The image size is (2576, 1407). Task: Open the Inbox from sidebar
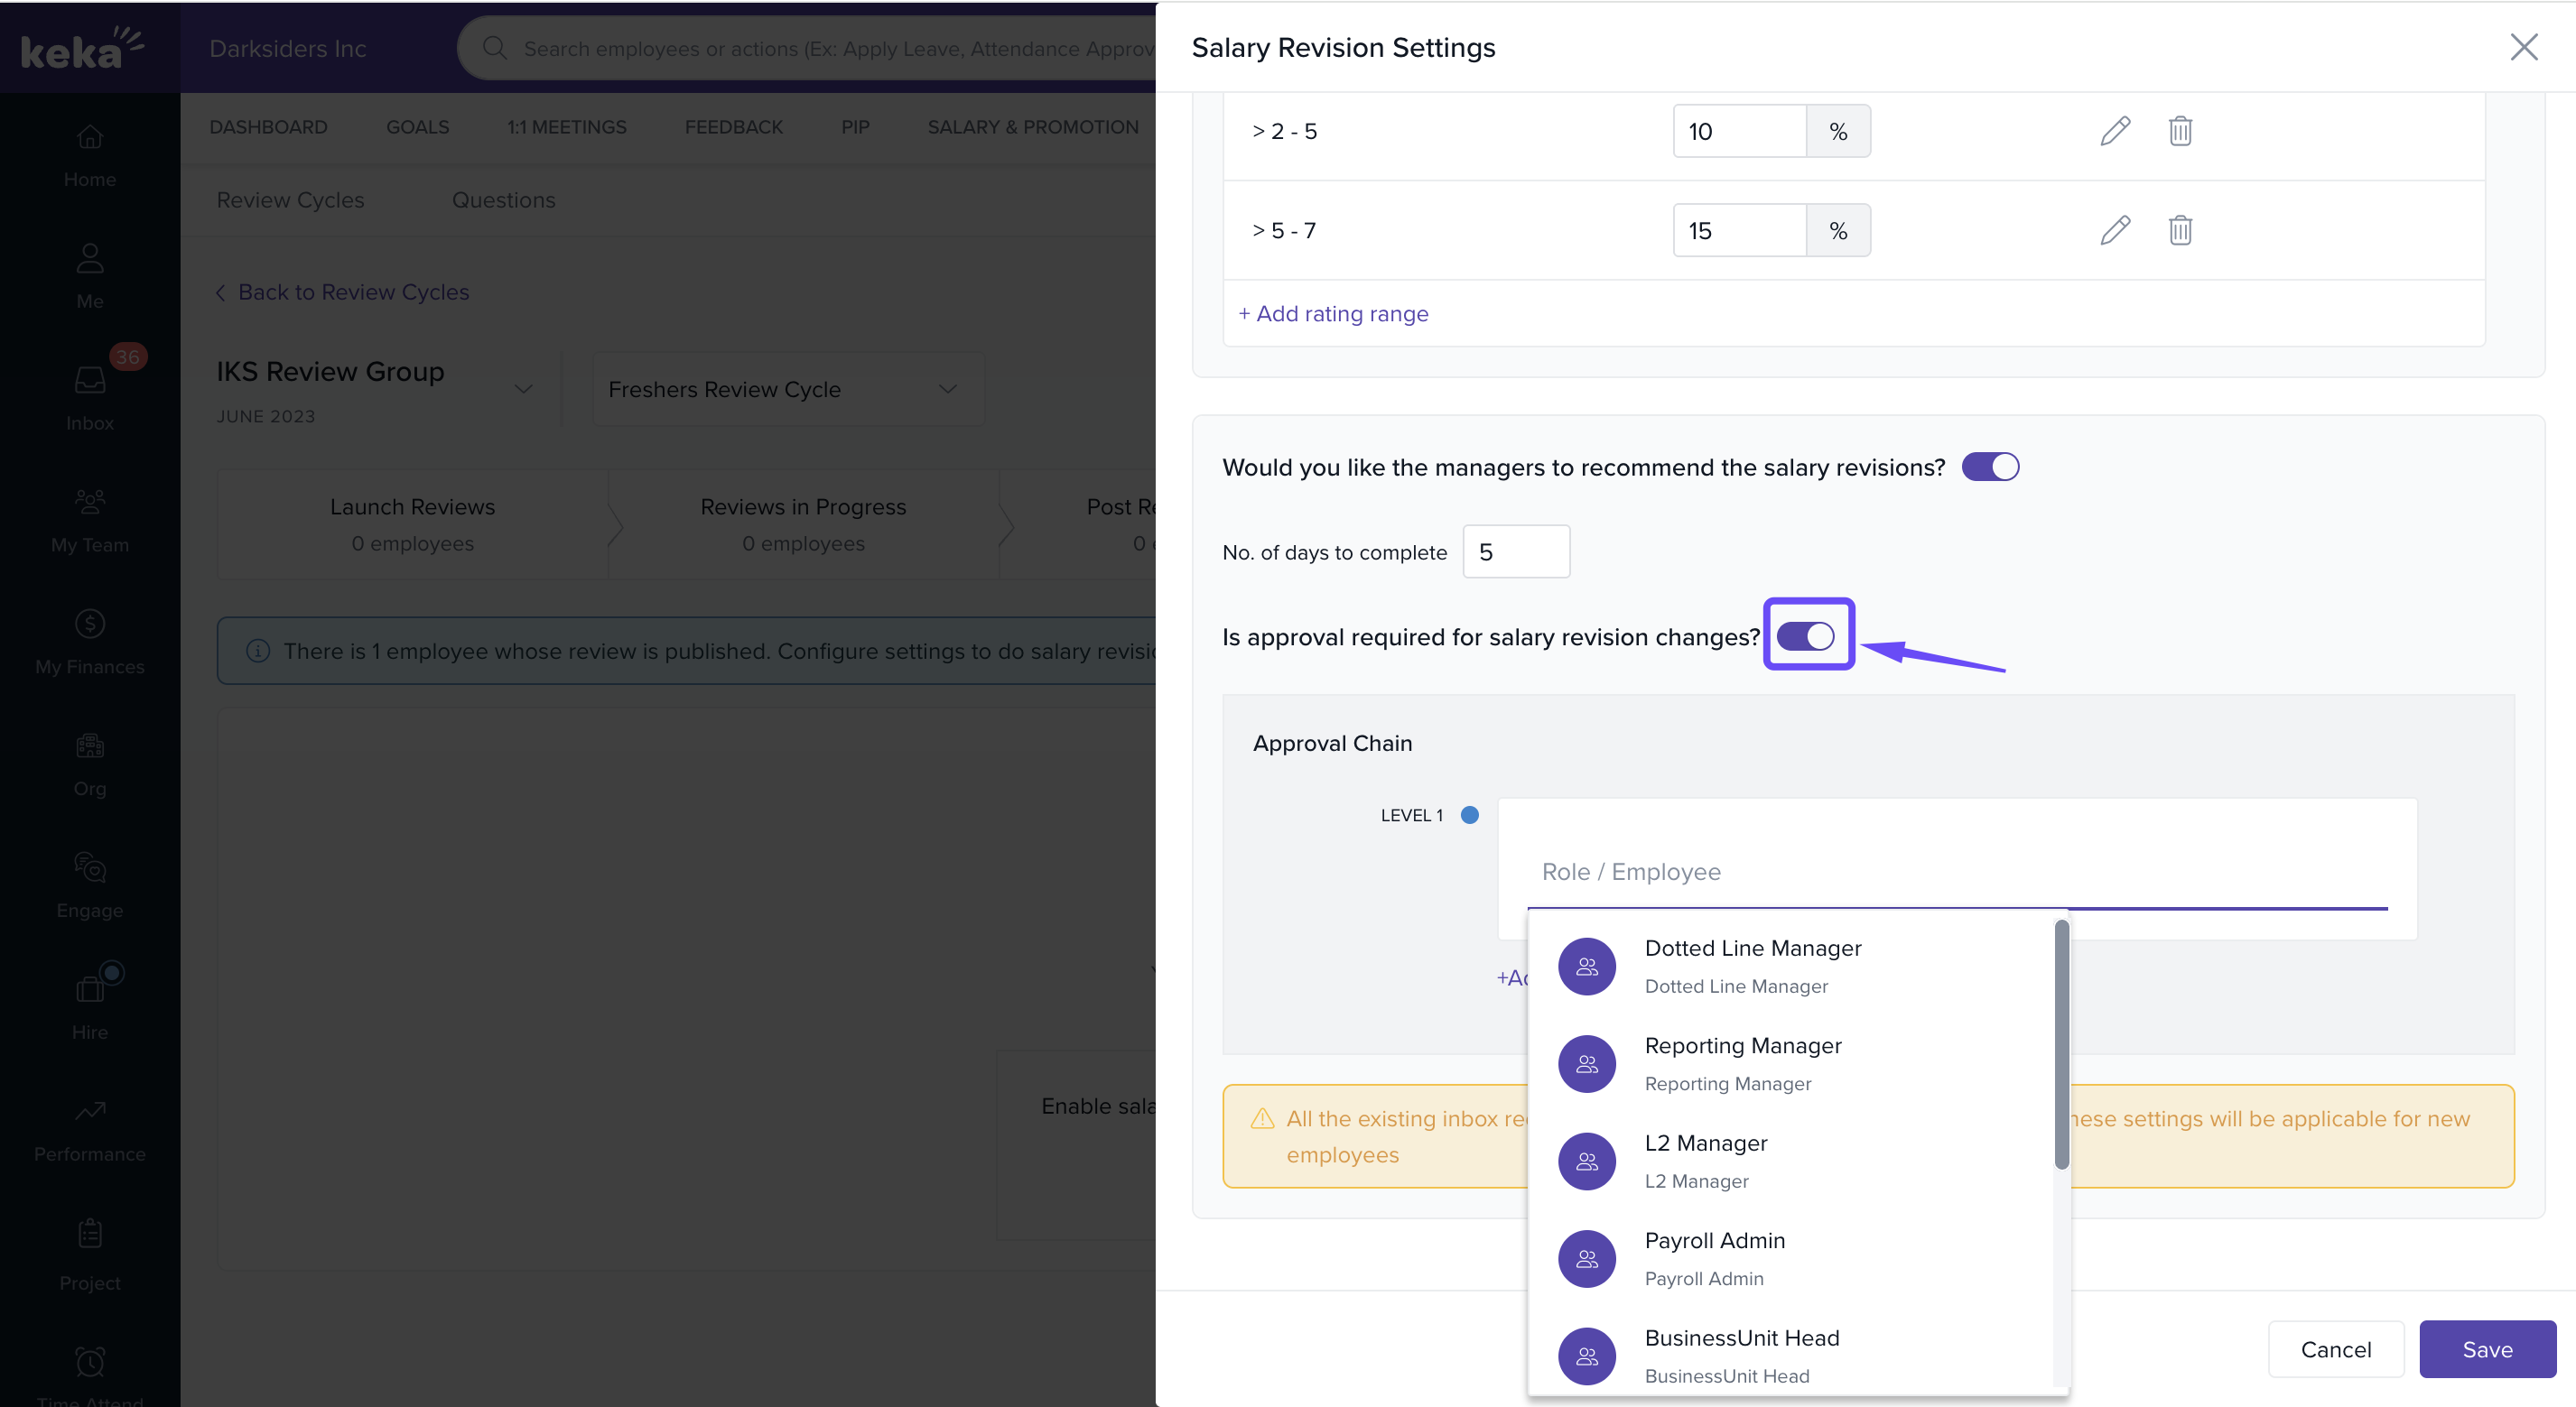[x=90, y=395]
